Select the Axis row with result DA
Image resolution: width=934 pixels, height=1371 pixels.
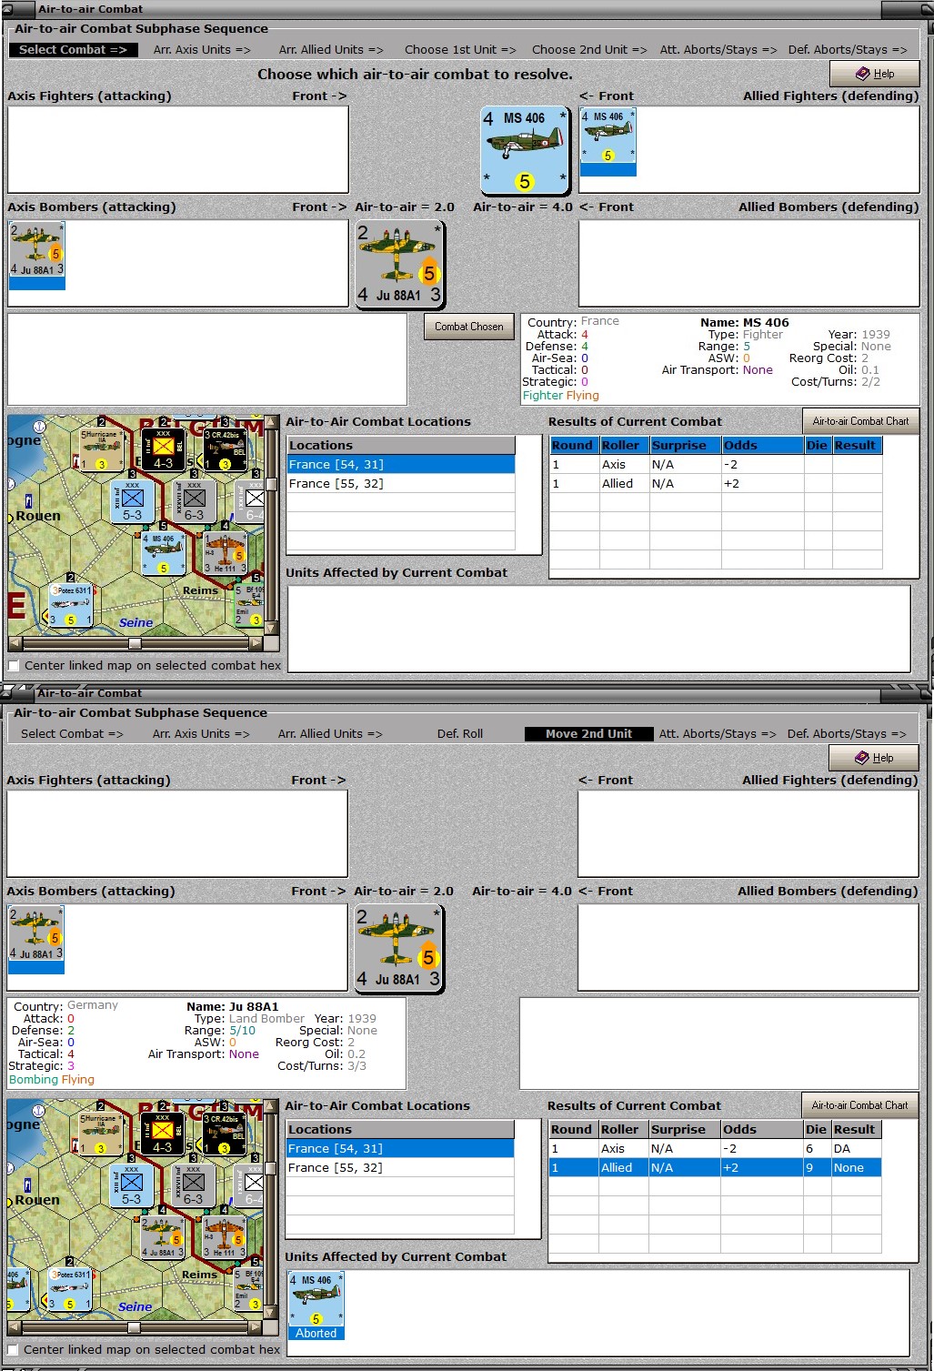tap(715, 1149)
